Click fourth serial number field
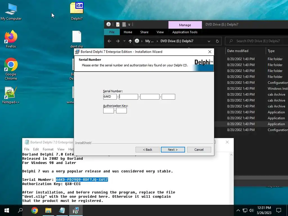Image resolution: width=288 pixels, height=216 pixels. click(168, 97)
